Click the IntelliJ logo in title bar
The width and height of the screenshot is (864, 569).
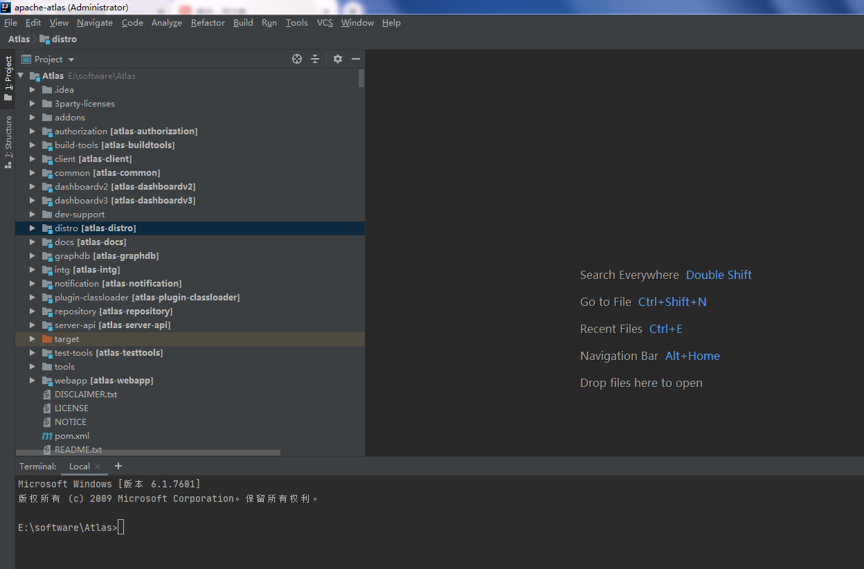click(x=6, y=7)
